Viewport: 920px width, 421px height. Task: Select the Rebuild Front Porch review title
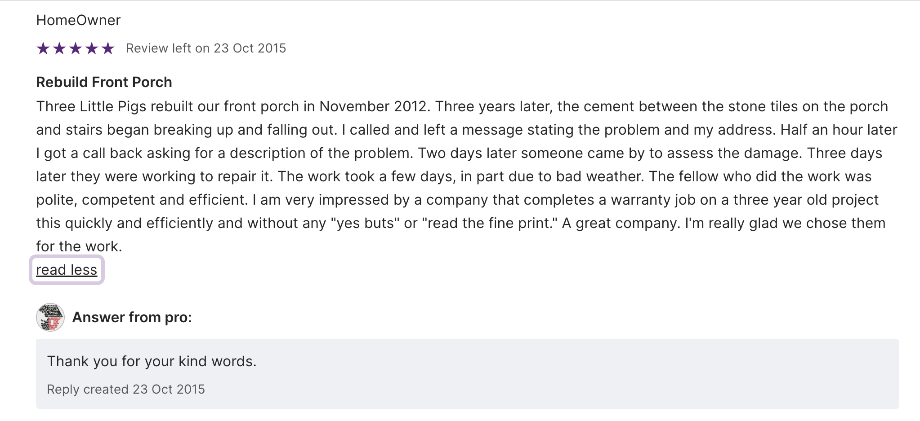pos(104,82)
